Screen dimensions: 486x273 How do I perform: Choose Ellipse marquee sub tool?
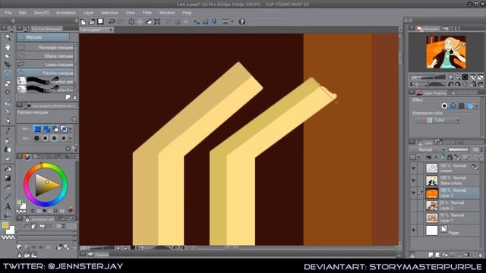tap(46, 56)
